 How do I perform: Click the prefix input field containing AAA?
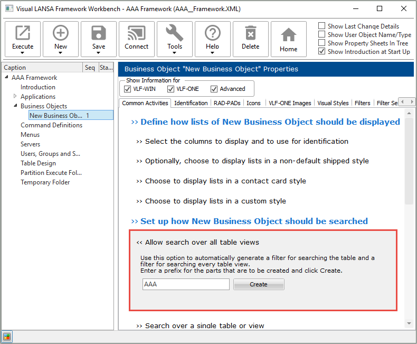tap(186, 284)
